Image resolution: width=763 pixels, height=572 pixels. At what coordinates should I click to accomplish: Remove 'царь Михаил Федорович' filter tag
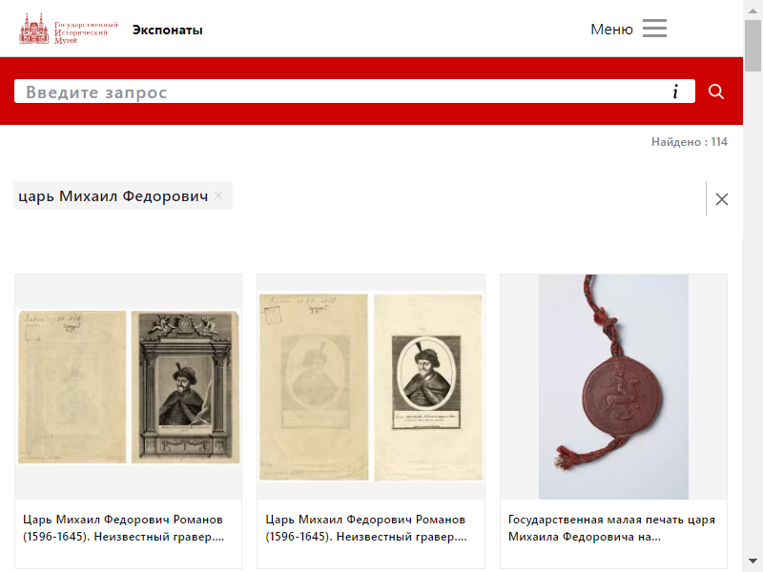(x=218, y=195)
